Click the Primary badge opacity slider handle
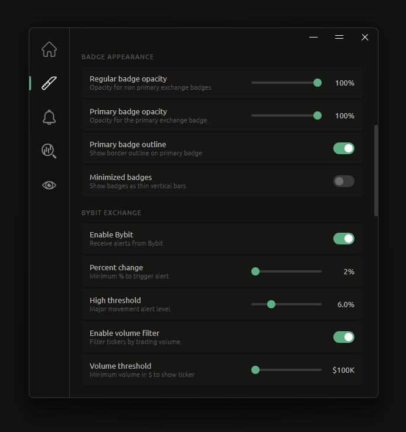 pos(318,115)
